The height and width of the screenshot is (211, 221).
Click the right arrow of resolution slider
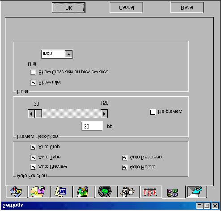[x=104, y=114]
